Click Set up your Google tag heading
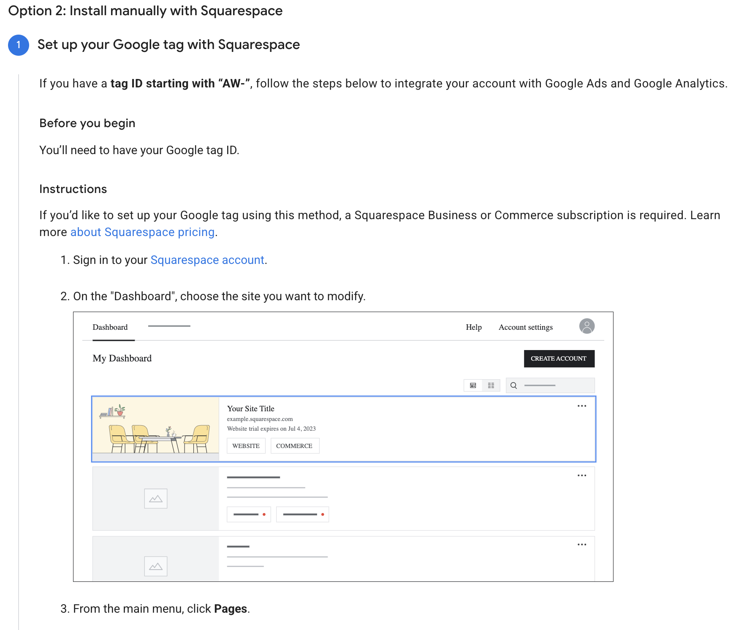 click(x=168, y=45)
